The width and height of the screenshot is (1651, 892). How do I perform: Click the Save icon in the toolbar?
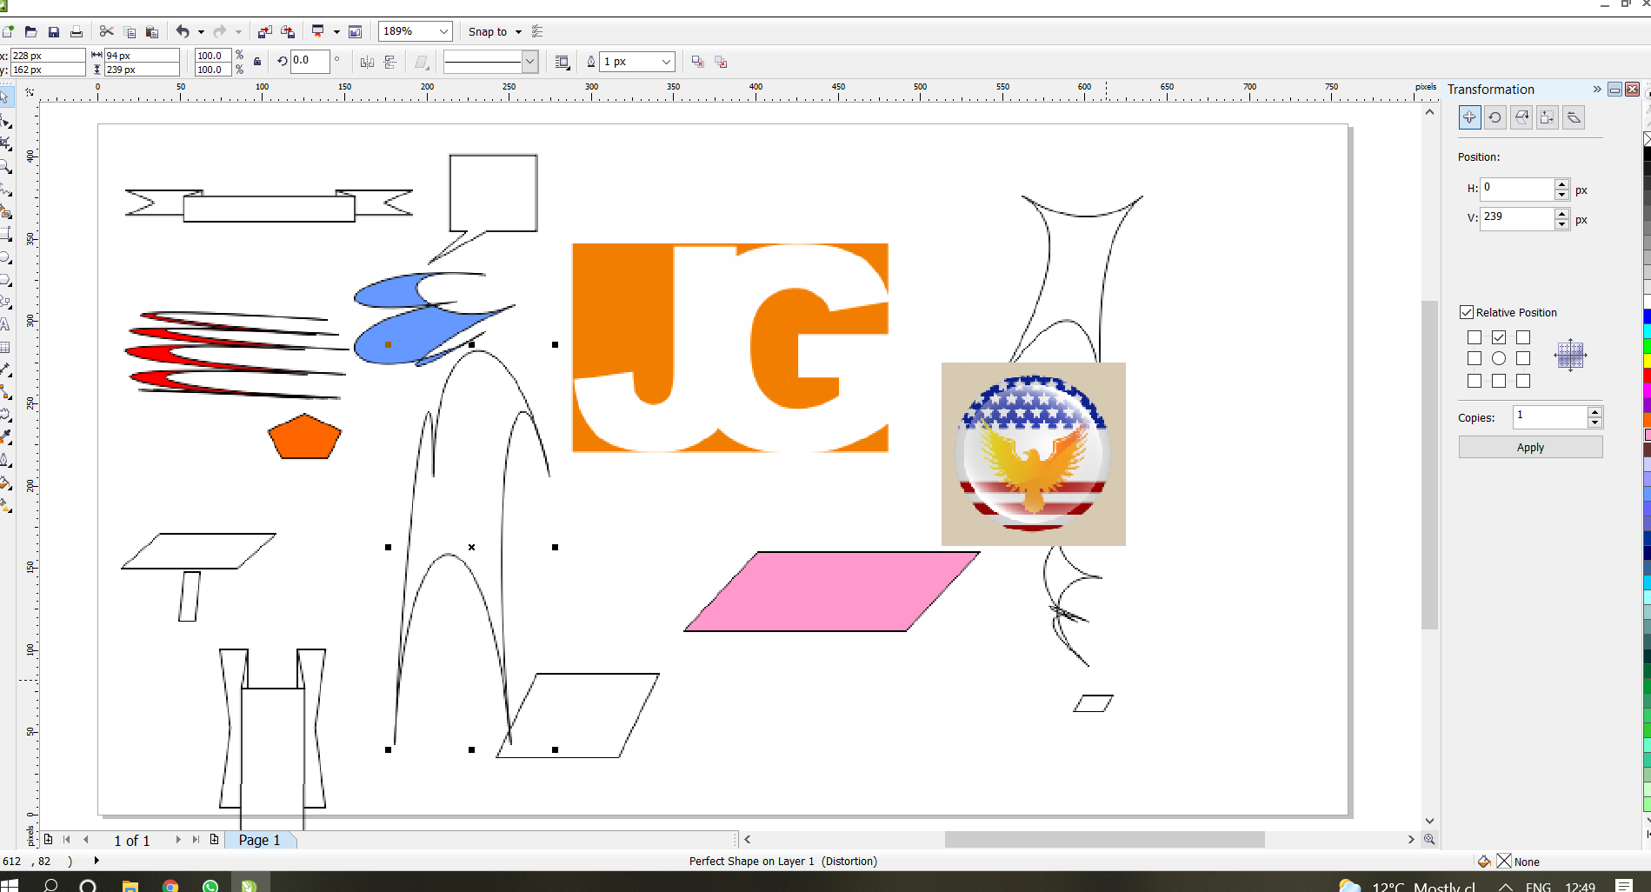tap(54, 32)
